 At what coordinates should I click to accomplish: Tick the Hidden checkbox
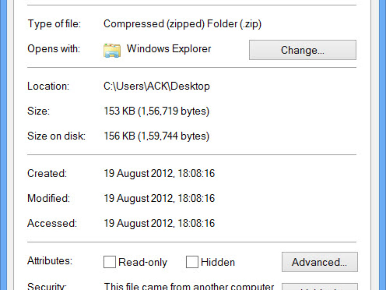click(x=192, y=262)
